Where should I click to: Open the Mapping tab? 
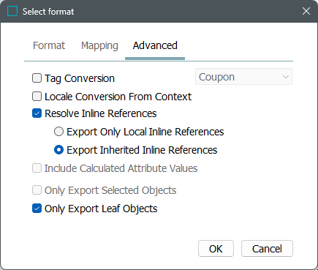coord(99,45)
